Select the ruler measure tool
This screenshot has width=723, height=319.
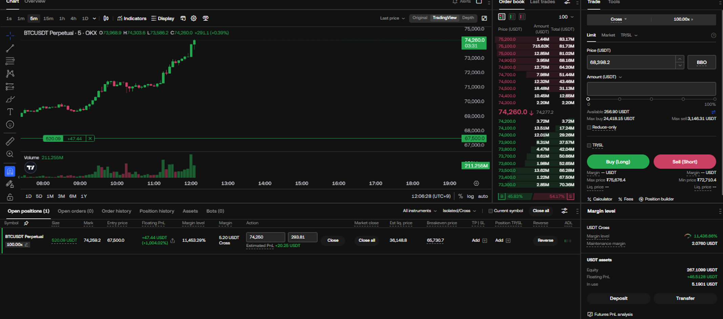pyautogui.click(x=10, y=141)
